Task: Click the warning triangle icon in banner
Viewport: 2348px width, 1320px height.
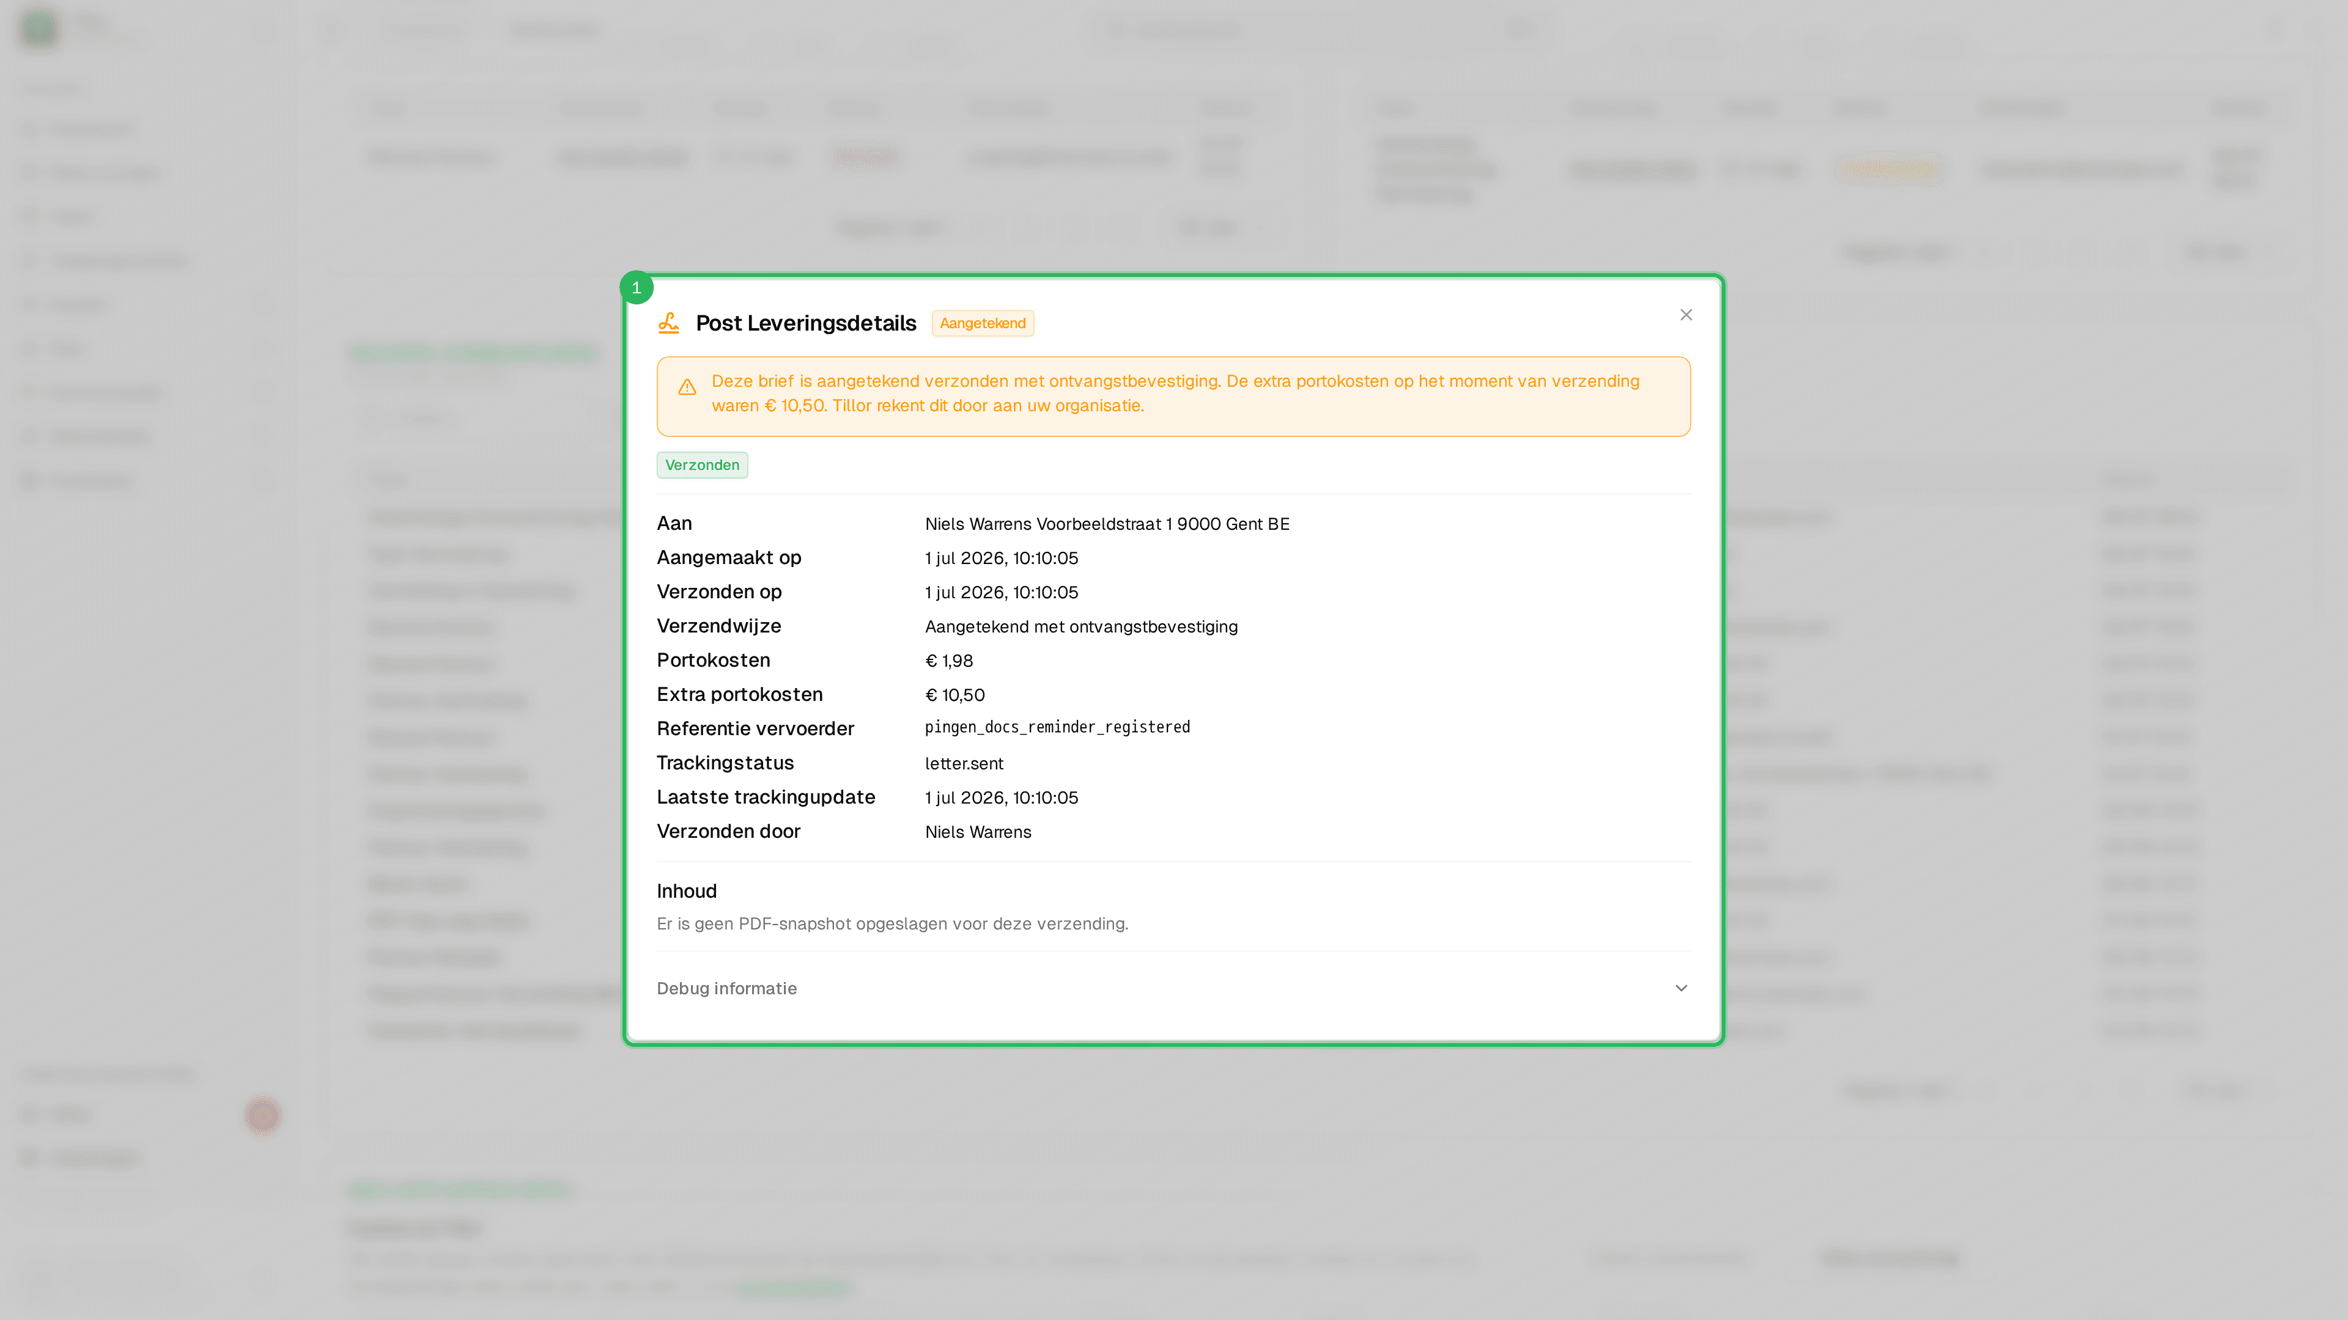Action: [687, 388]
